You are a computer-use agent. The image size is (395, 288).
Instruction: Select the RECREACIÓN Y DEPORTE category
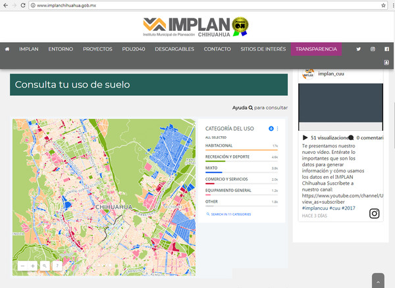tap(242, 158)
